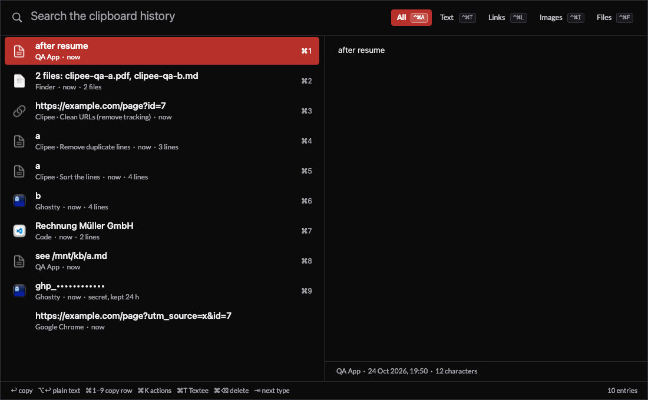The width and height of the screenshot is (648, 400).
Task: Click document icon of Sort the lines entry
Action: pyautogui.click(x=19, y=171)
